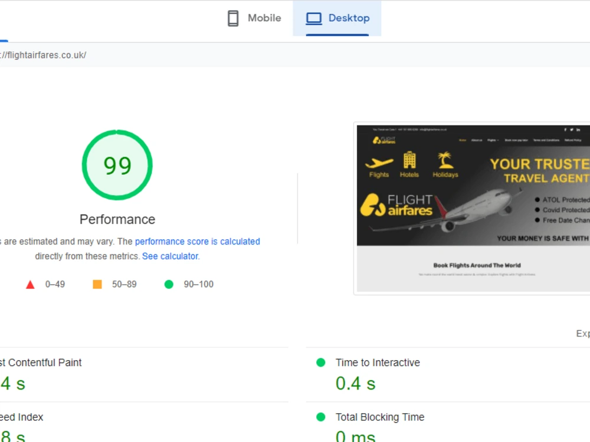Click the green circle 90–100 legend icon

point(169,285)
